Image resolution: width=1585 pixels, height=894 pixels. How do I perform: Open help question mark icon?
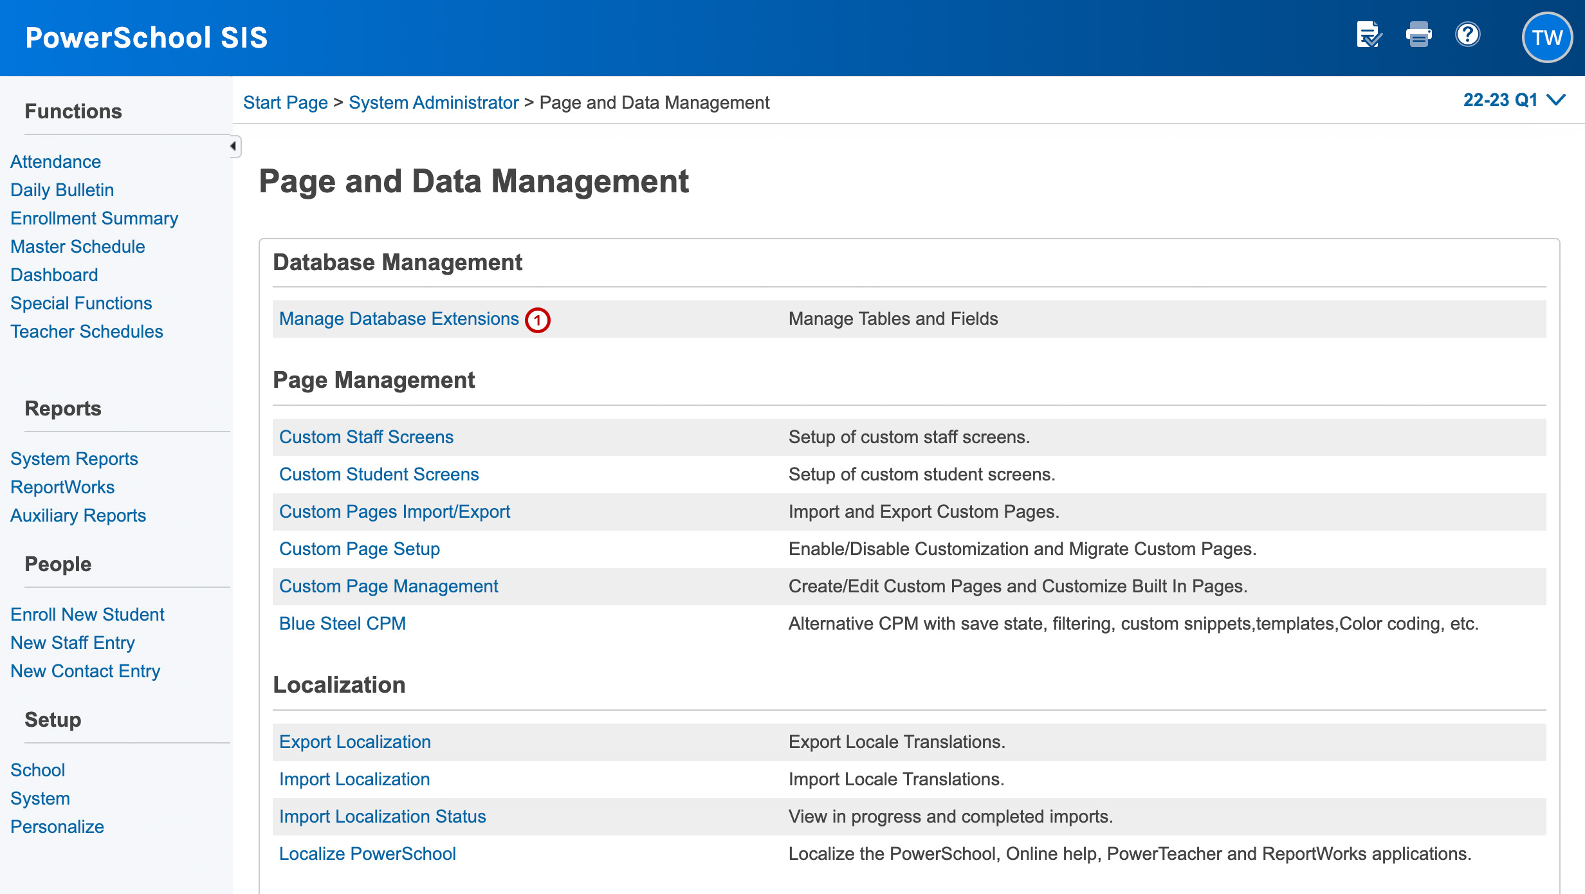coord(1468,35)
